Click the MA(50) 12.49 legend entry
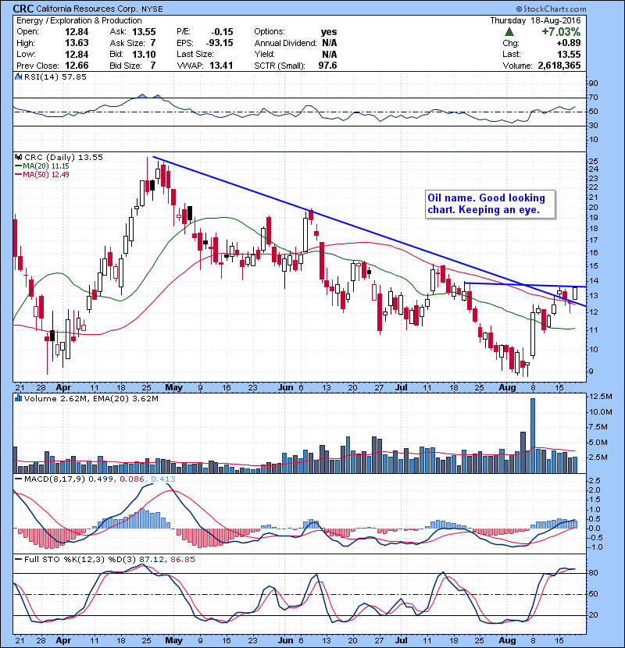 click(x=41, y=174)
